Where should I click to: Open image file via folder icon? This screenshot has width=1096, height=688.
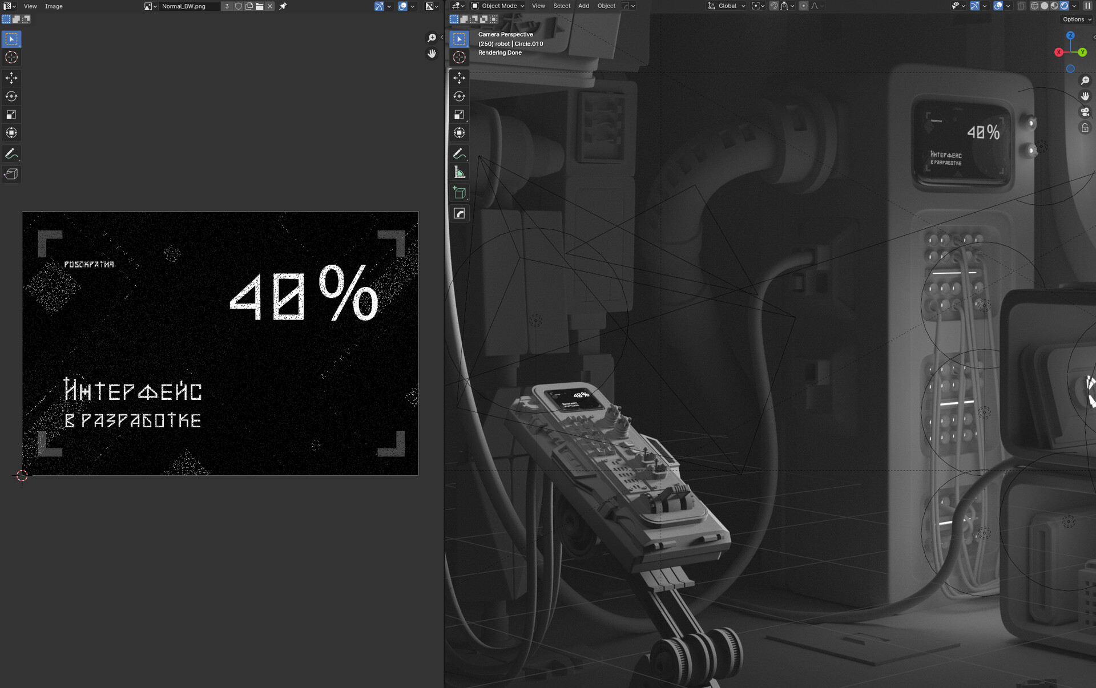[260, 6]
